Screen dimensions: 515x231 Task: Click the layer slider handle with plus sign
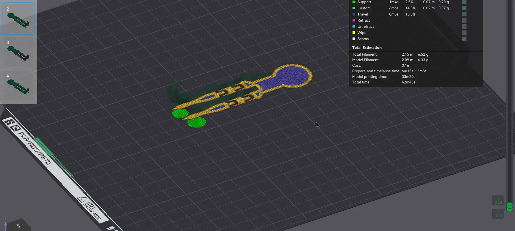click(x=510, y=206)
